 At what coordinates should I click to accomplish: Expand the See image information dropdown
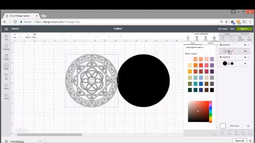194,48
